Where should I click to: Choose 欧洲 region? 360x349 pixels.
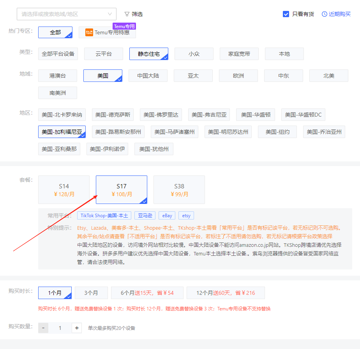tap(238, 76)
